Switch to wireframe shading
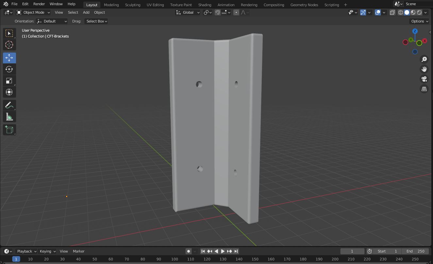This screenshot has width=433, height=264. click(400, 12)
